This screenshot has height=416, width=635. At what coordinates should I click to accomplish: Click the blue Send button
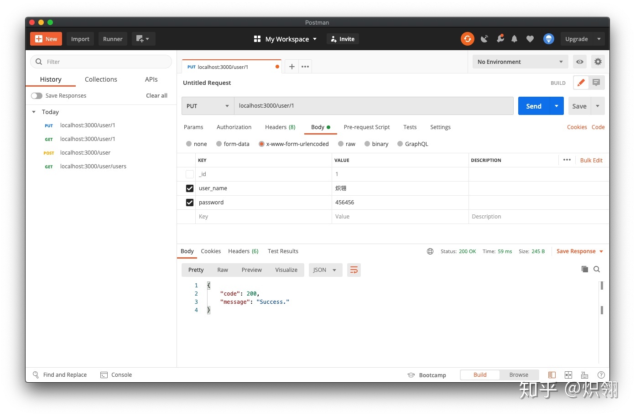point(534,106)
